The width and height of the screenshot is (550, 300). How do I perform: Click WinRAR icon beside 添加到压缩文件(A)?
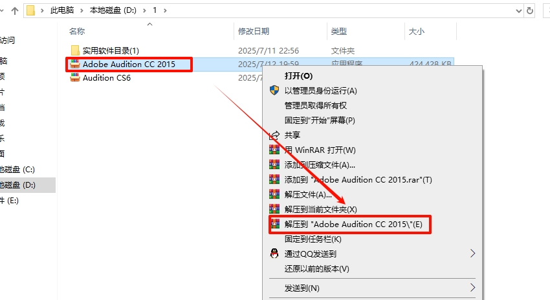click(x=274, y=165)
